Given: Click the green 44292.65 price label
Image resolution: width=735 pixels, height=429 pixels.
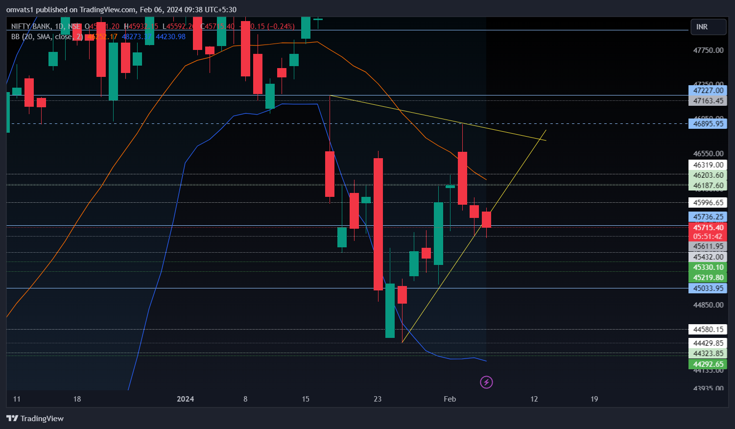Looking at the screenshot, I should (708, 364).
